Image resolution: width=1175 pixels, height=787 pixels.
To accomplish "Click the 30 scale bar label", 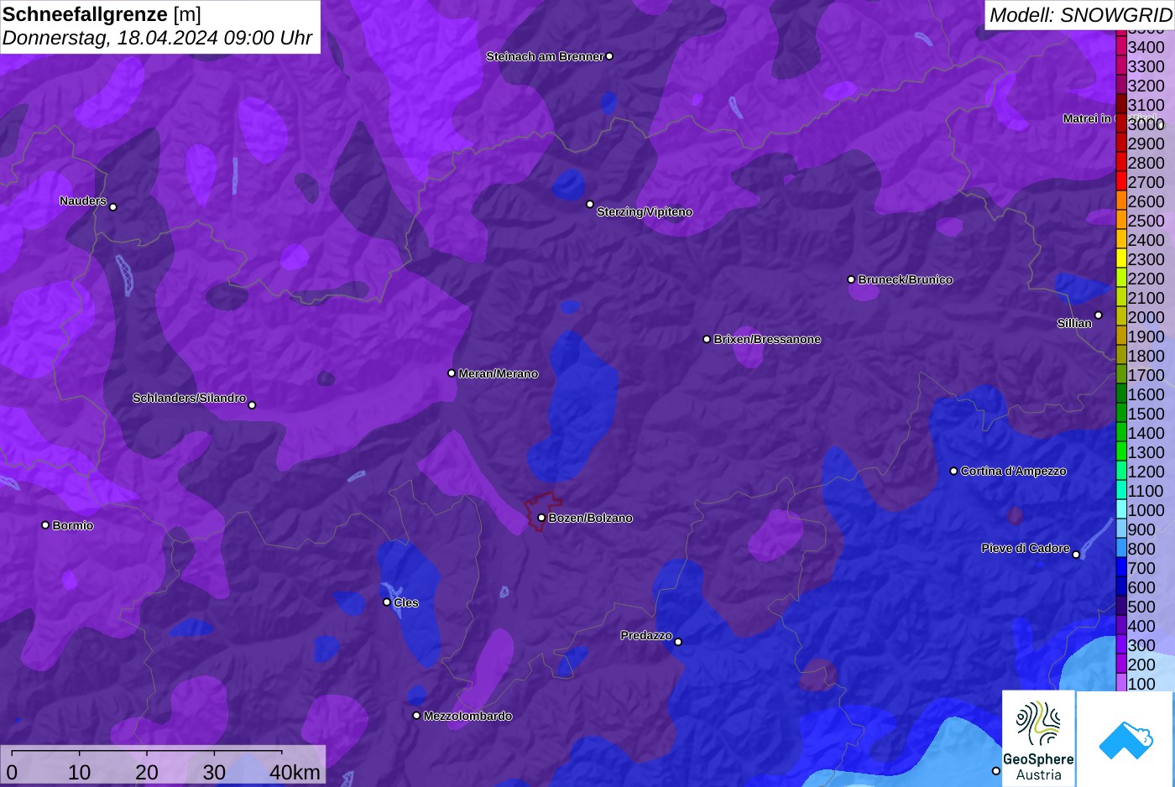I will [x=214, y=772].
